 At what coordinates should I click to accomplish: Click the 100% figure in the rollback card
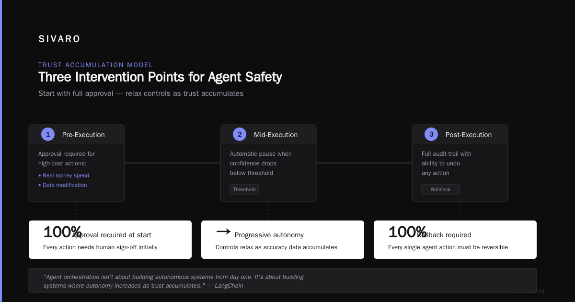pos(407,232)
